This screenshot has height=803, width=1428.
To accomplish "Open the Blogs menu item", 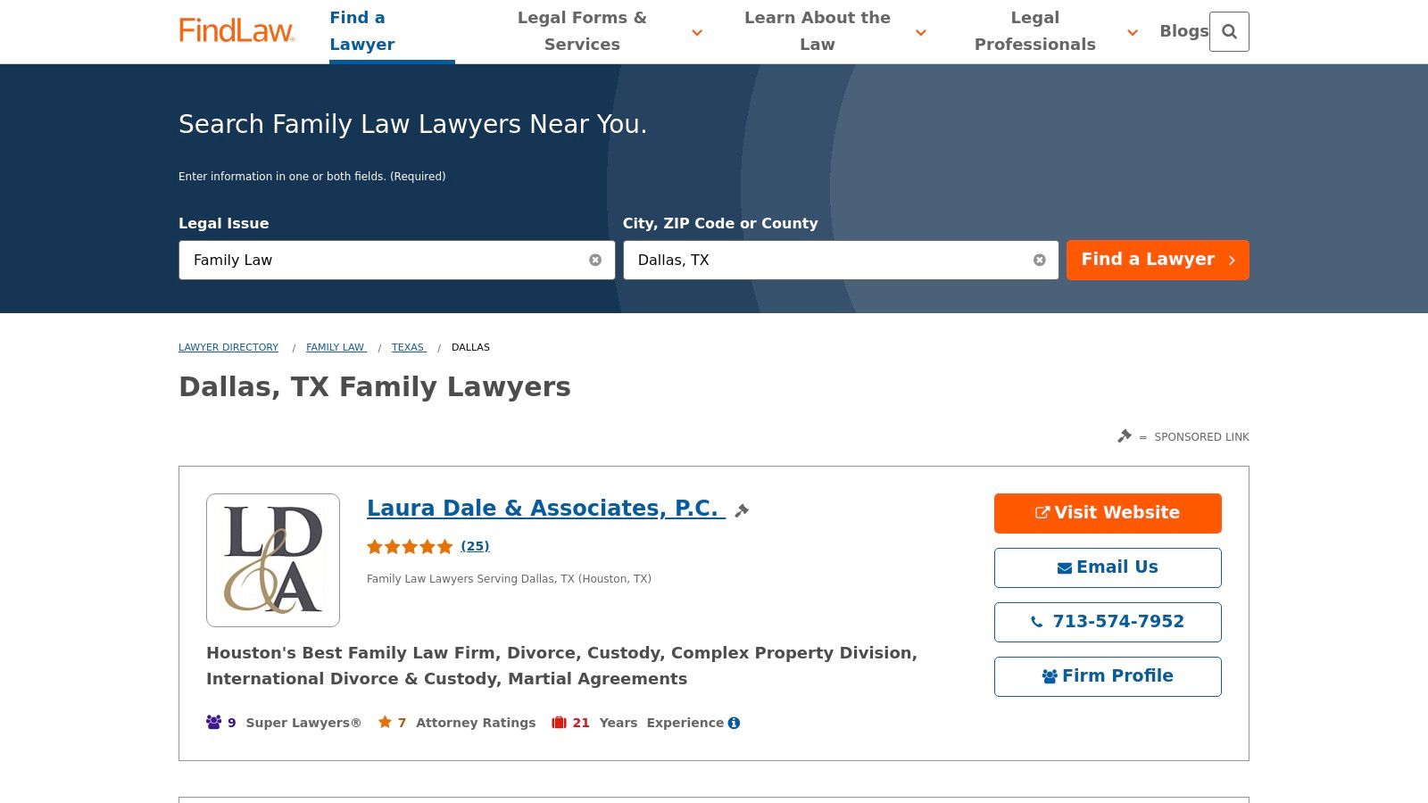I will click(x=1183, y=30).
